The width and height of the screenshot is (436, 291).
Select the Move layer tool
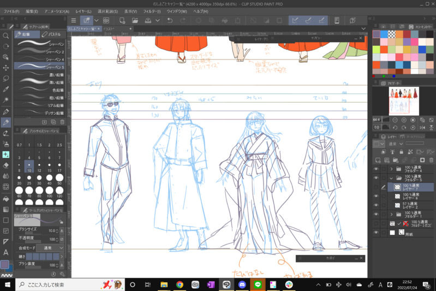pos(5,68)
